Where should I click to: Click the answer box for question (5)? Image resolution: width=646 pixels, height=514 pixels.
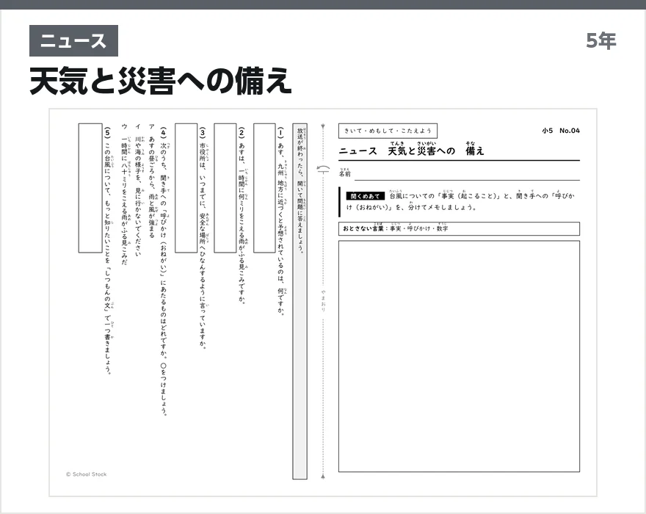[x=90, y=188]
